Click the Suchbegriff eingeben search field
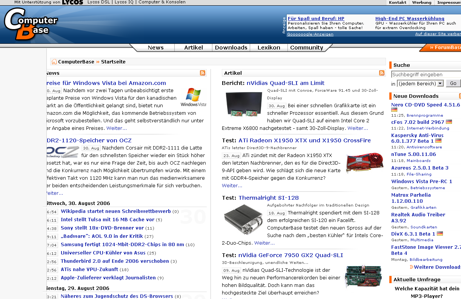The height and width of the screenshot is (299, 461). 426,74
